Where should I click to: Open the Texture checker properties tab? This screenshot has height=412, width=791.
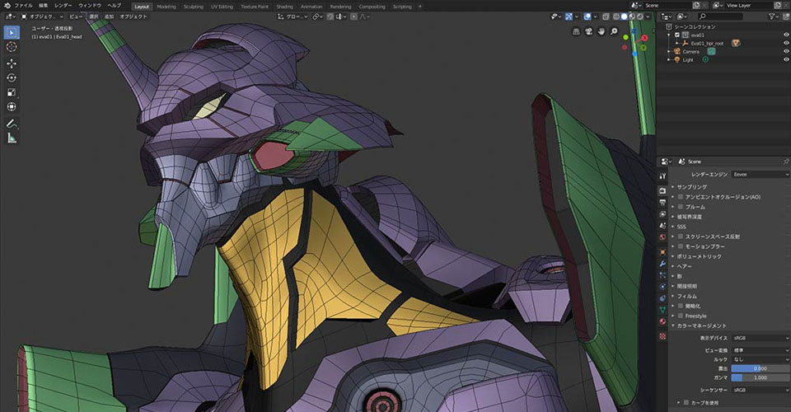point(662,336)
